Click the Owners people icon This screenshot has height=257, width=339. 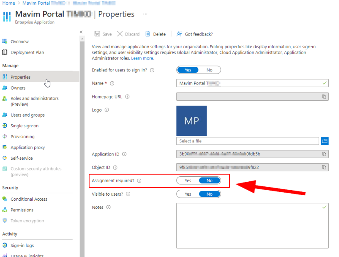(x=5, y=88)
